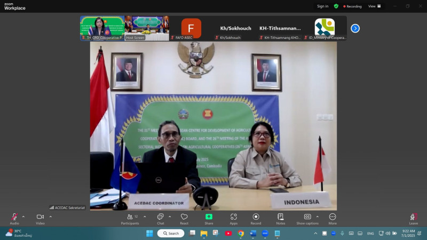
Task: Open the Chat panel
Action: 161,219
